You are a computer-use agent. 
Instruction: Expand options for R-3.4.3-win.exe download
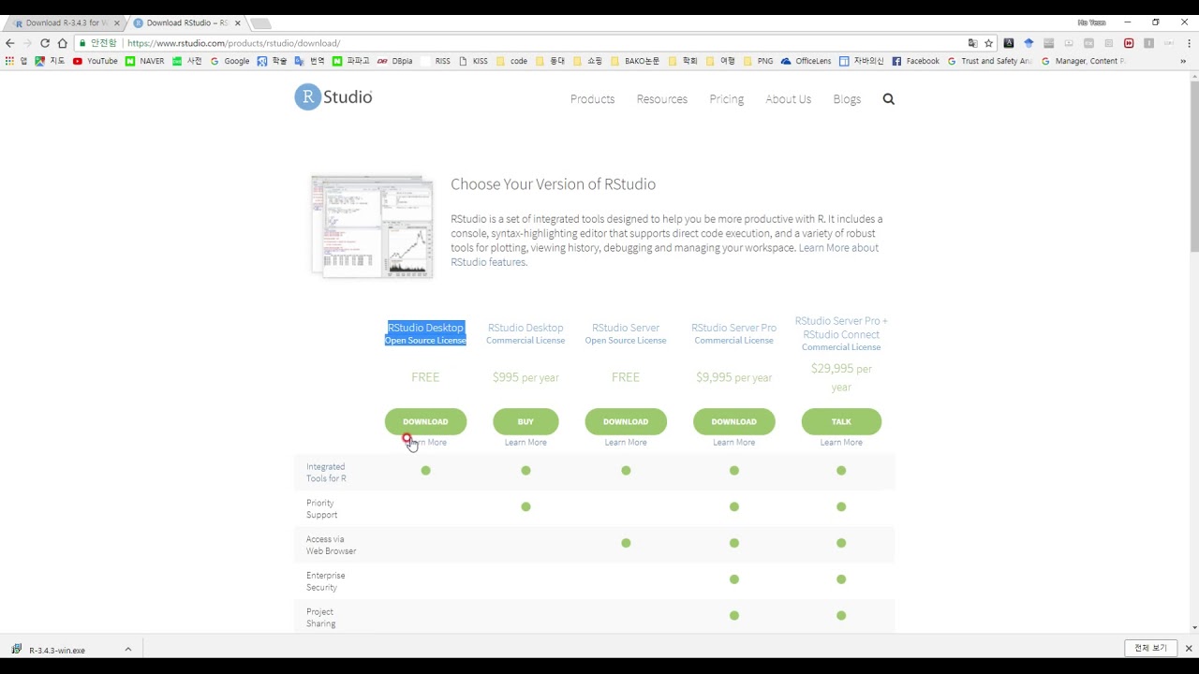(x=128, y=650)
